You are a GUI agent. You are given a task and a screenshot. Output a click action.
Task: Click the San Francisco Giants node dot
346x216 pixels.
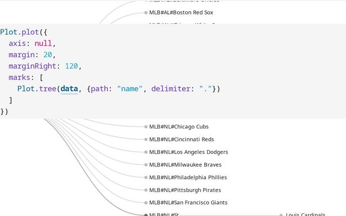145,202
